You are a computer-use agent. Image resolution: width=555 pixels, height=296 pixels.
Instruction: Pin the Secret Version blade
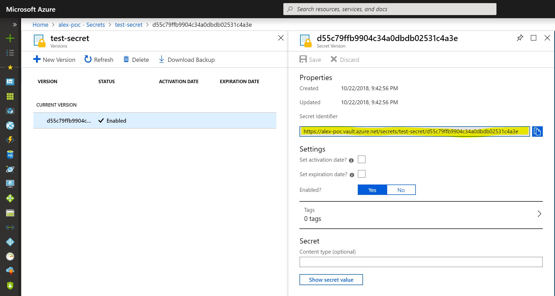(x=520, y=38)
